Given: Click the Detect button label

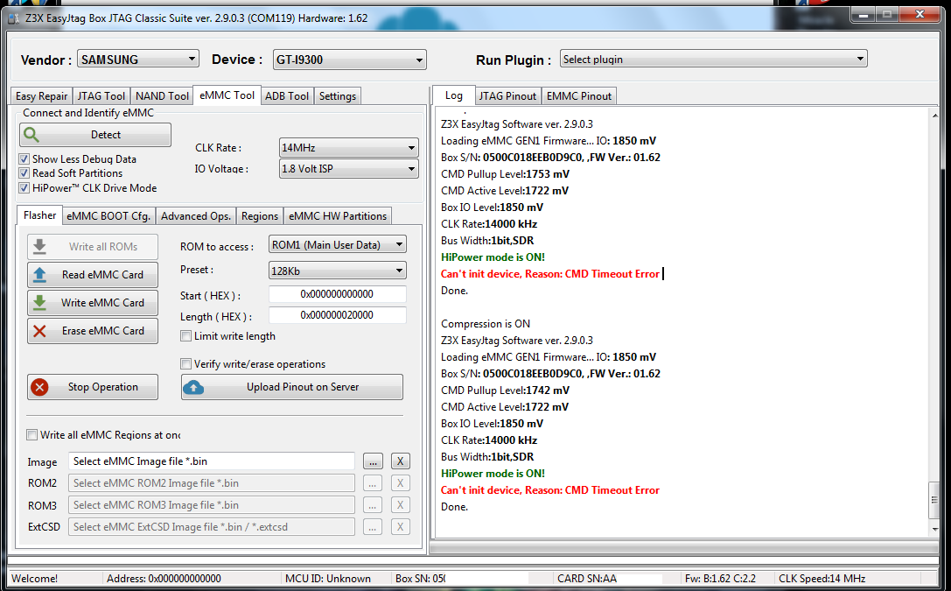Looking at the screenshot, I should (106, 135).
